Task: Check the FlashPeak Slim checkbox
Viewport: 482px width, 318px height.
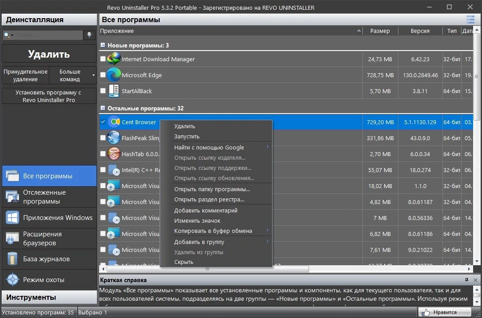Action: tap(103, 137)
